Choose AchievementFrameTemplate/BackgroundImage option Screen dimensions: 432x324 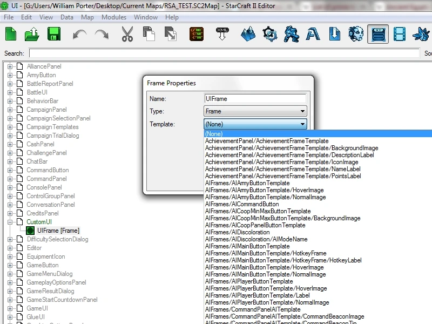point(292,148)
